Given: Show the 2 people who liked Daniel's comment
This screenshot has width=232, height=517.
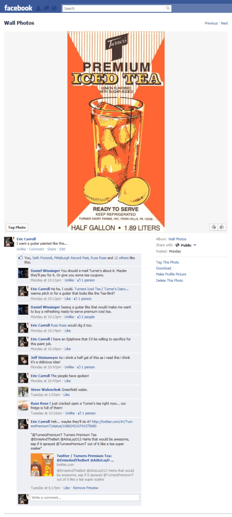Looking at the screenshot, I should coord(86,317).
